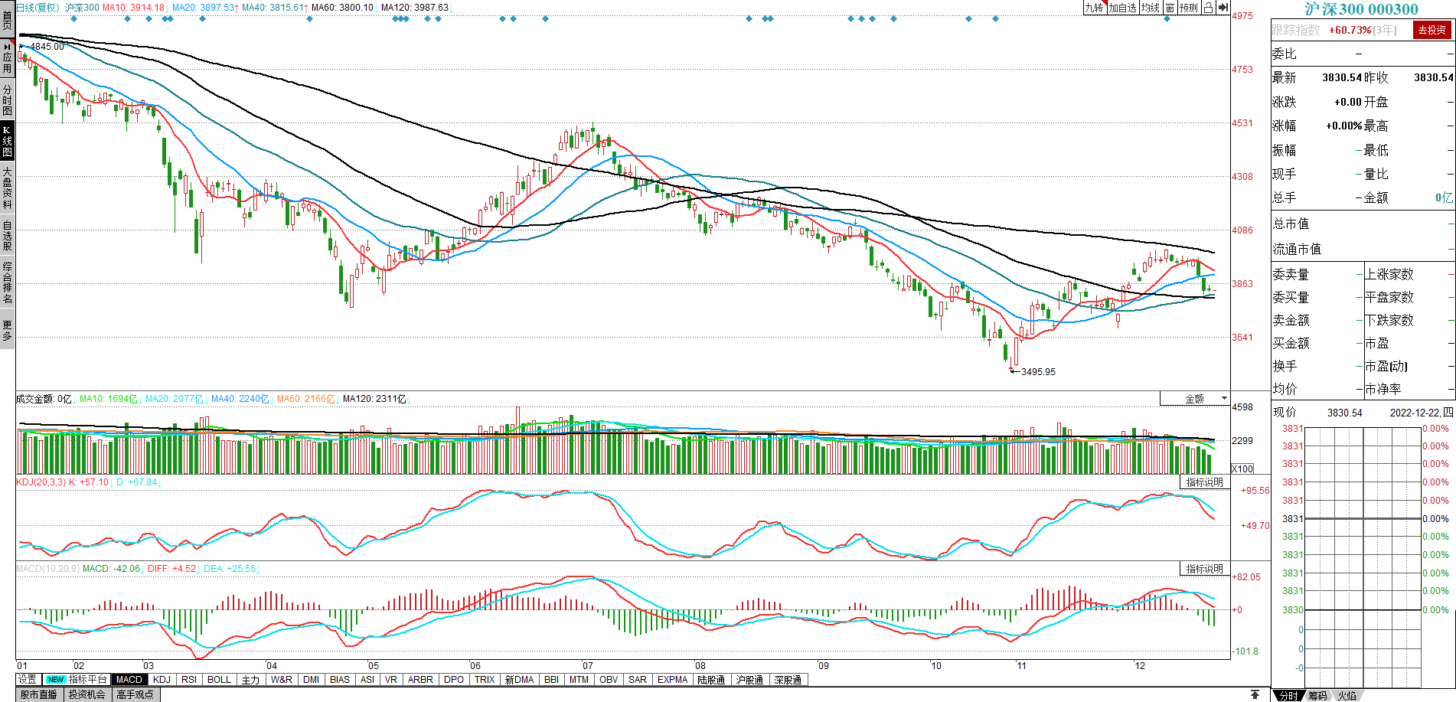Image resolution: width=1456 pixels, height=702 pixels.
Task: Select the BOLL indicator tab
Action: click(x=219, y=679)
